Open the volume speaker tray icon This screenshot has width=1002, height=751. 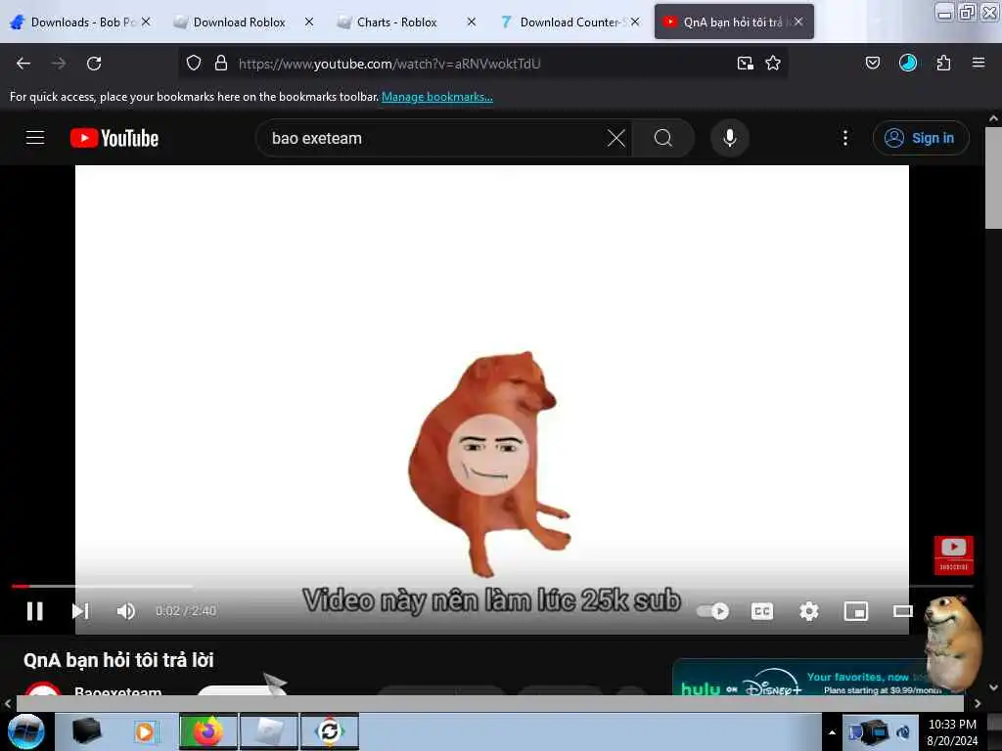[903, 731]
